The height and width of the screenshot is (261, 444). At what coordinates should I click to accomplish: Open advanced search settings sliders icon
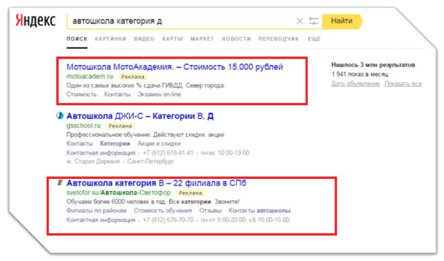[x=313, y=21]
